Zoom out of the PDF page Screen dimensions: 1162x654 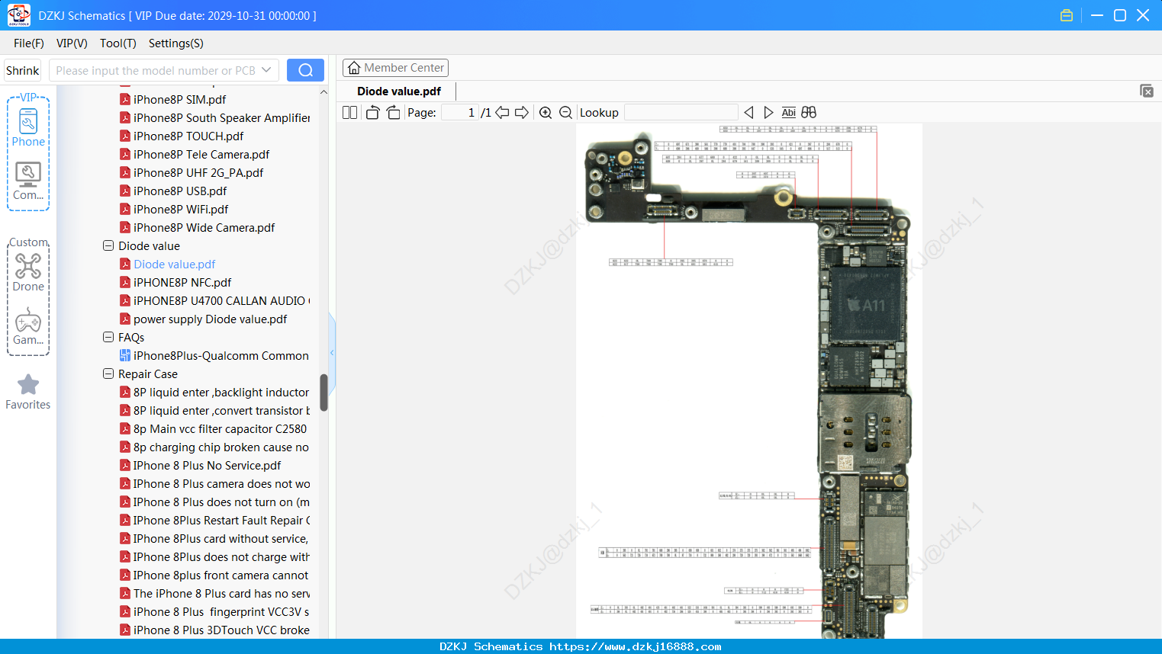565,113
